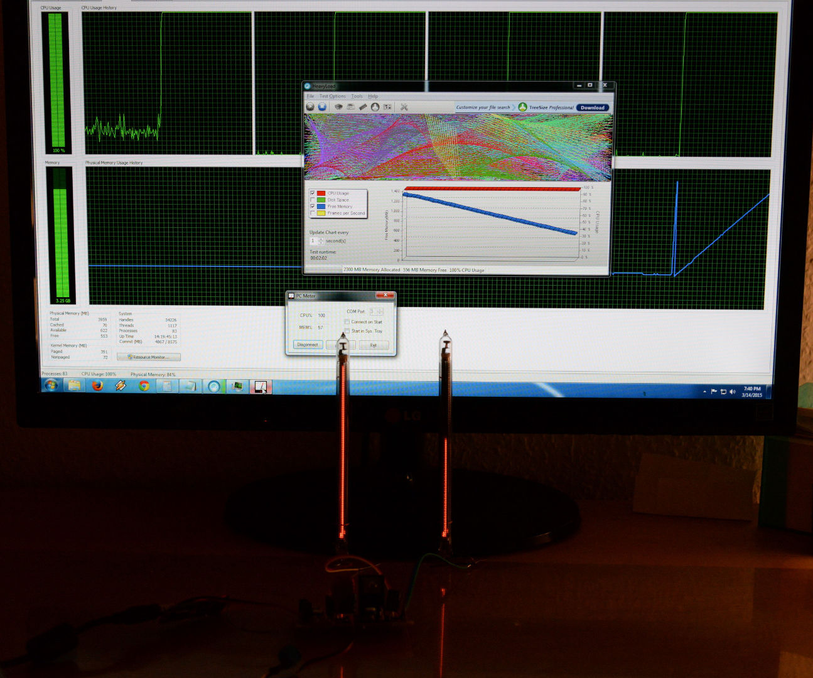813x678 pixels.
Task: Click the HeavyLoad start test play icon
Action: (310, 107)
